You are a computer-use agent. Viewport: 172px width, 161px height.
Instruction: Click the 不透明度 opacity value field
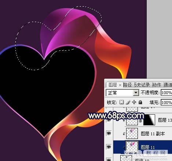click(x=166, y=93)
